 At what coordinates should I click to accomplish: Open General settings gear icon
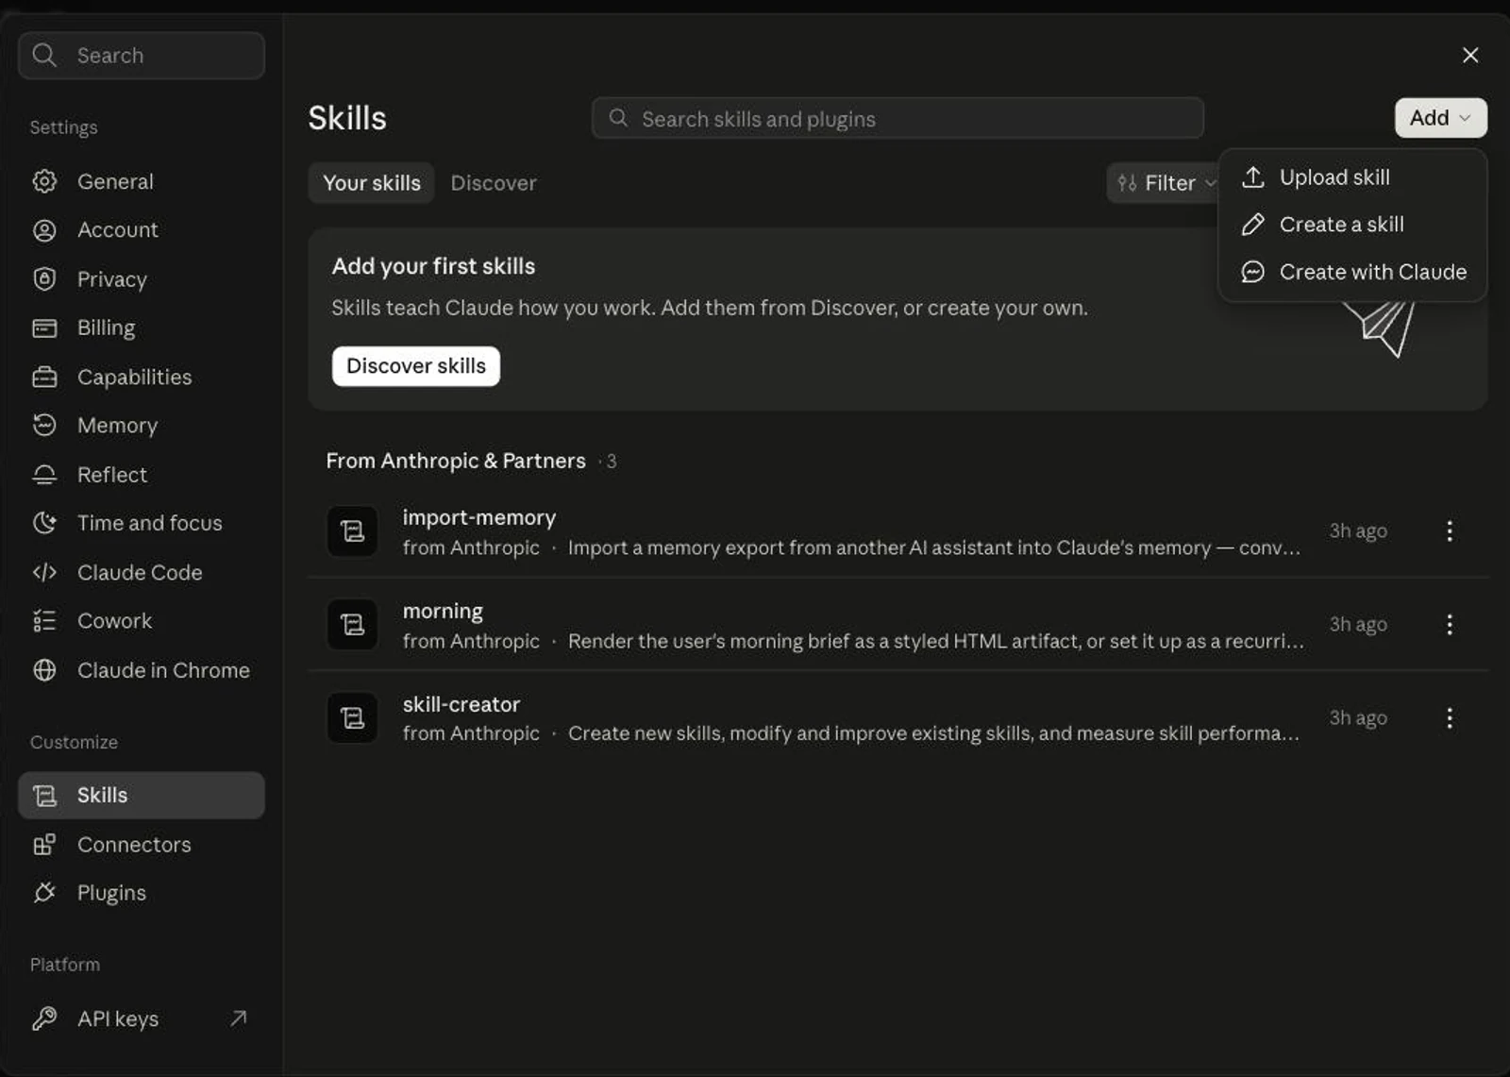pyautogui.click(x=44, y=181)
